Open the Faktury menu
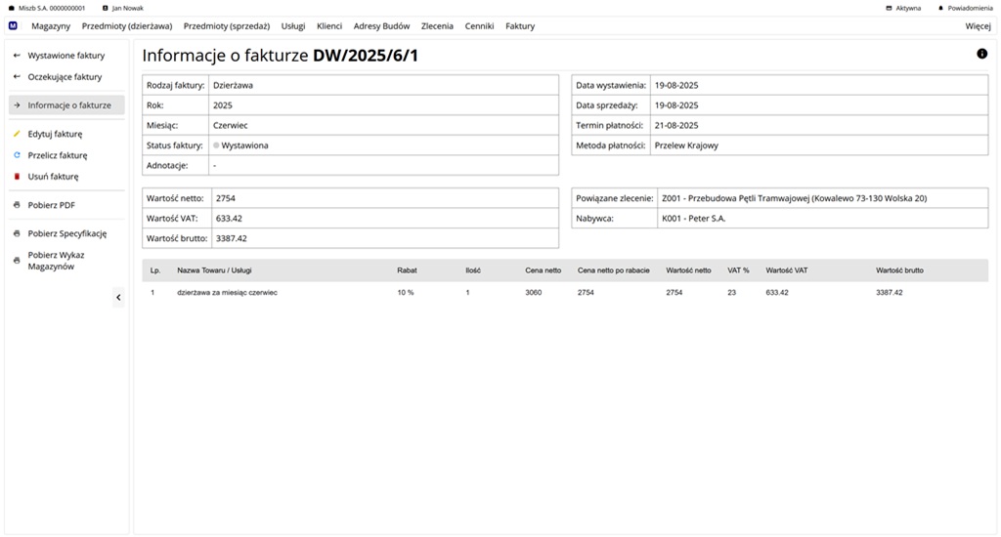1001x537 pixels. pyautogui.click(x=520, y=26)
